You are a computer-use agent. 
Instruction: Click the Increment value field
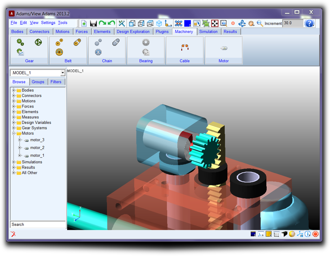(292, 23)
